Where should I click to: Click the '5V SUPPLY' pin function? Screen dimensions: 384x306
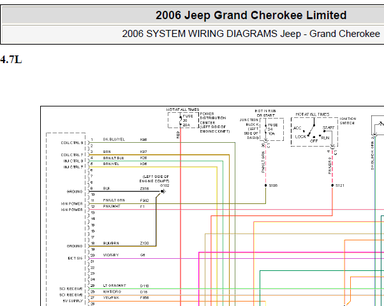(73, 301)
